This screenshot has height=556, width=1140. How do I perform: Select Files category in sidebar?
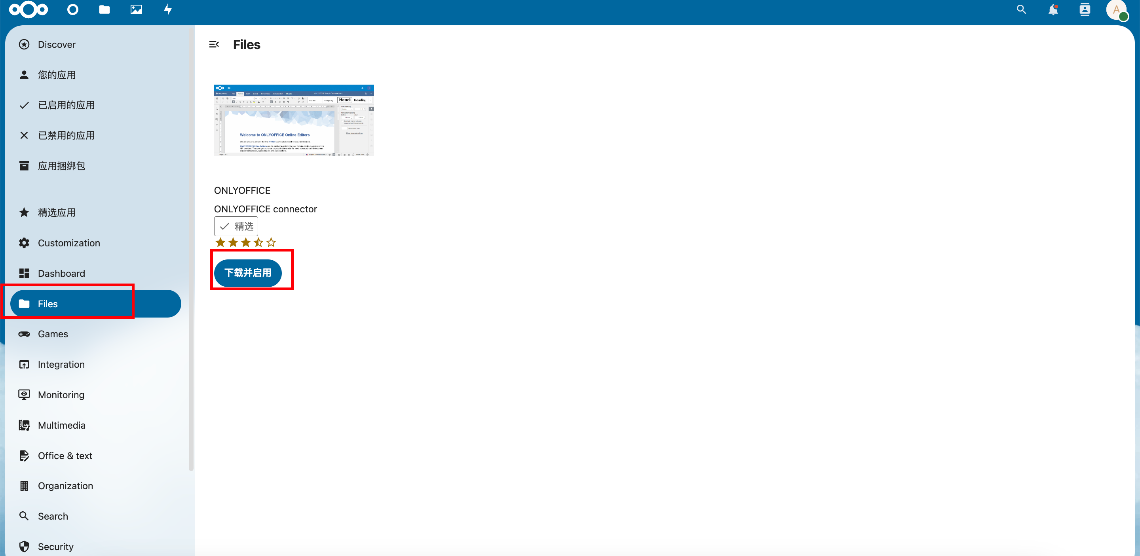(x=95, y=304)
